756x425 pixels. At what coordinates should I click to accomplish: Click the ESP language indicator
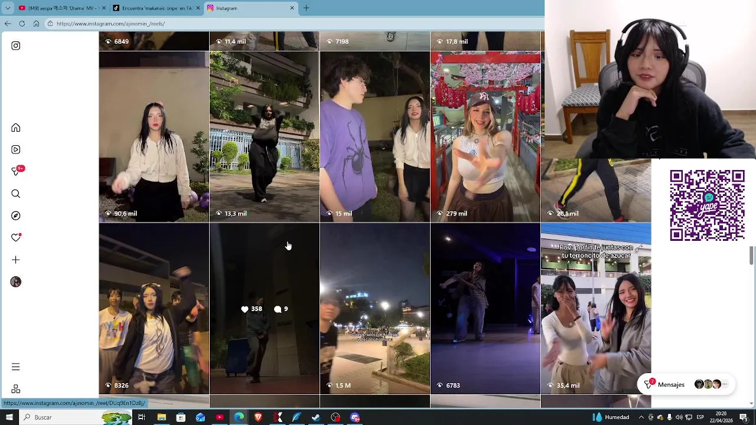[x=700, y=417]
